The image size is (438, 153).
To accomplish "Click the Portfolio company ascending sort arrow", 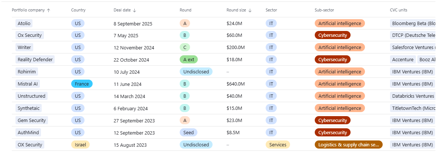I will (48, 10).
